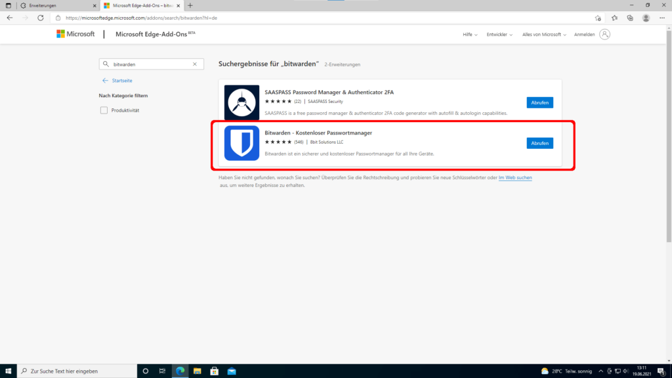Open tab actions menu icon
672x378 pixels.
pyautogui.click(x=8, y=5)
